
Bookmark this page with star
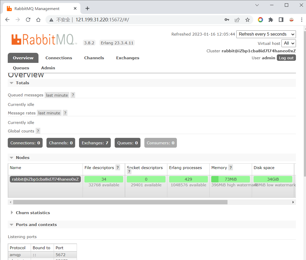pyautogui.click(x=247, y=20)
